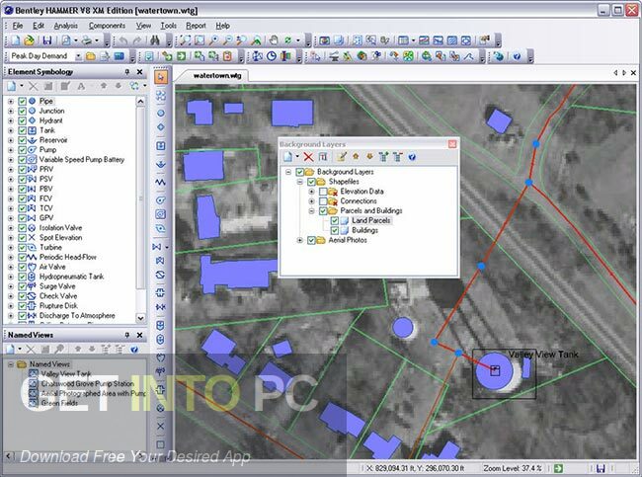
Task: Expand the Aerial Photos folder
Action: [299, 240]
